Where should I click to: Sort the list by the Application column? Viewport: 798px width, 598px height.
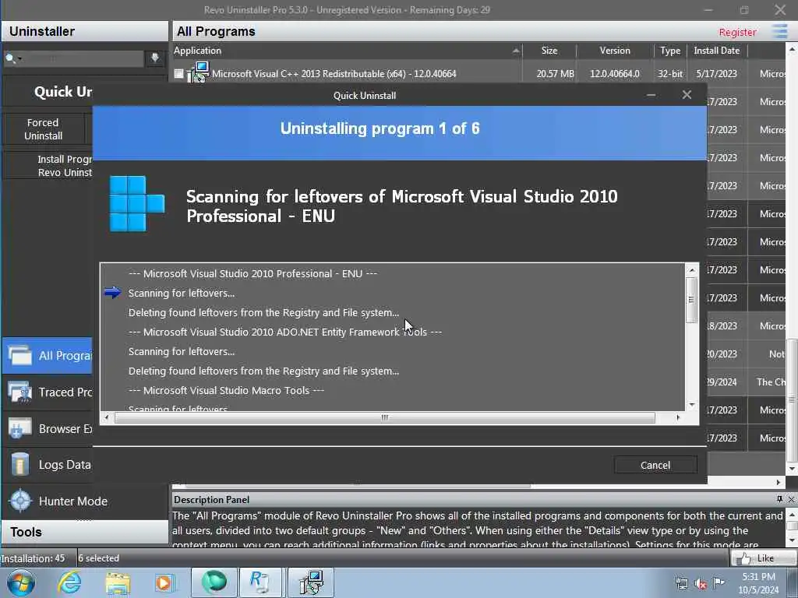click(x=348, y=51)
